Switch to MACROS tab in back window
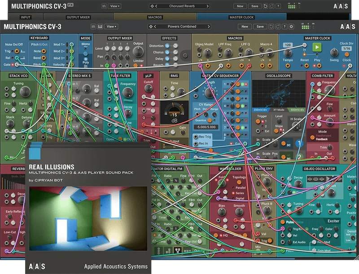Screen dimensions: 359x274 point(155,17)
